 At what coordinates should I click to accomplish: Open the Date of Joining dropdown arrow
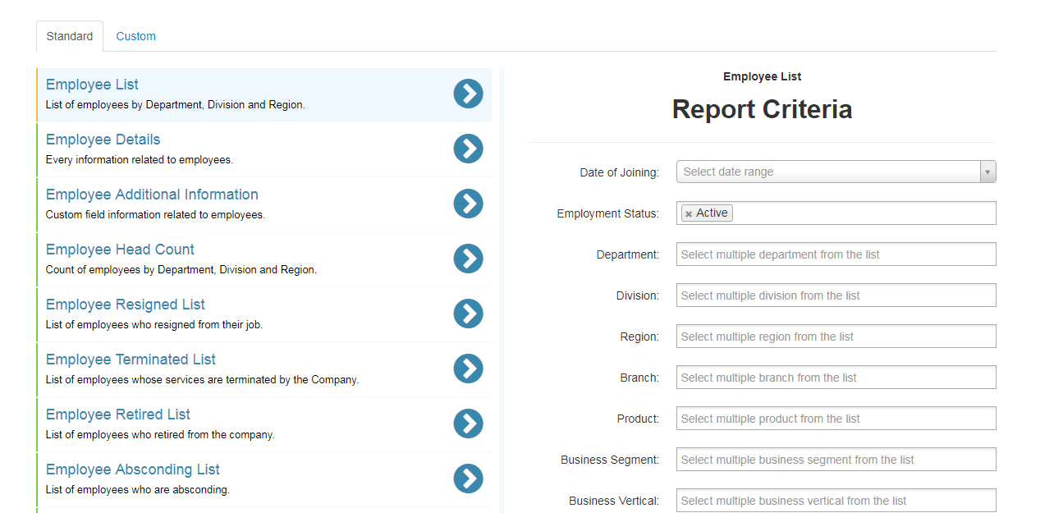(987, 172)
